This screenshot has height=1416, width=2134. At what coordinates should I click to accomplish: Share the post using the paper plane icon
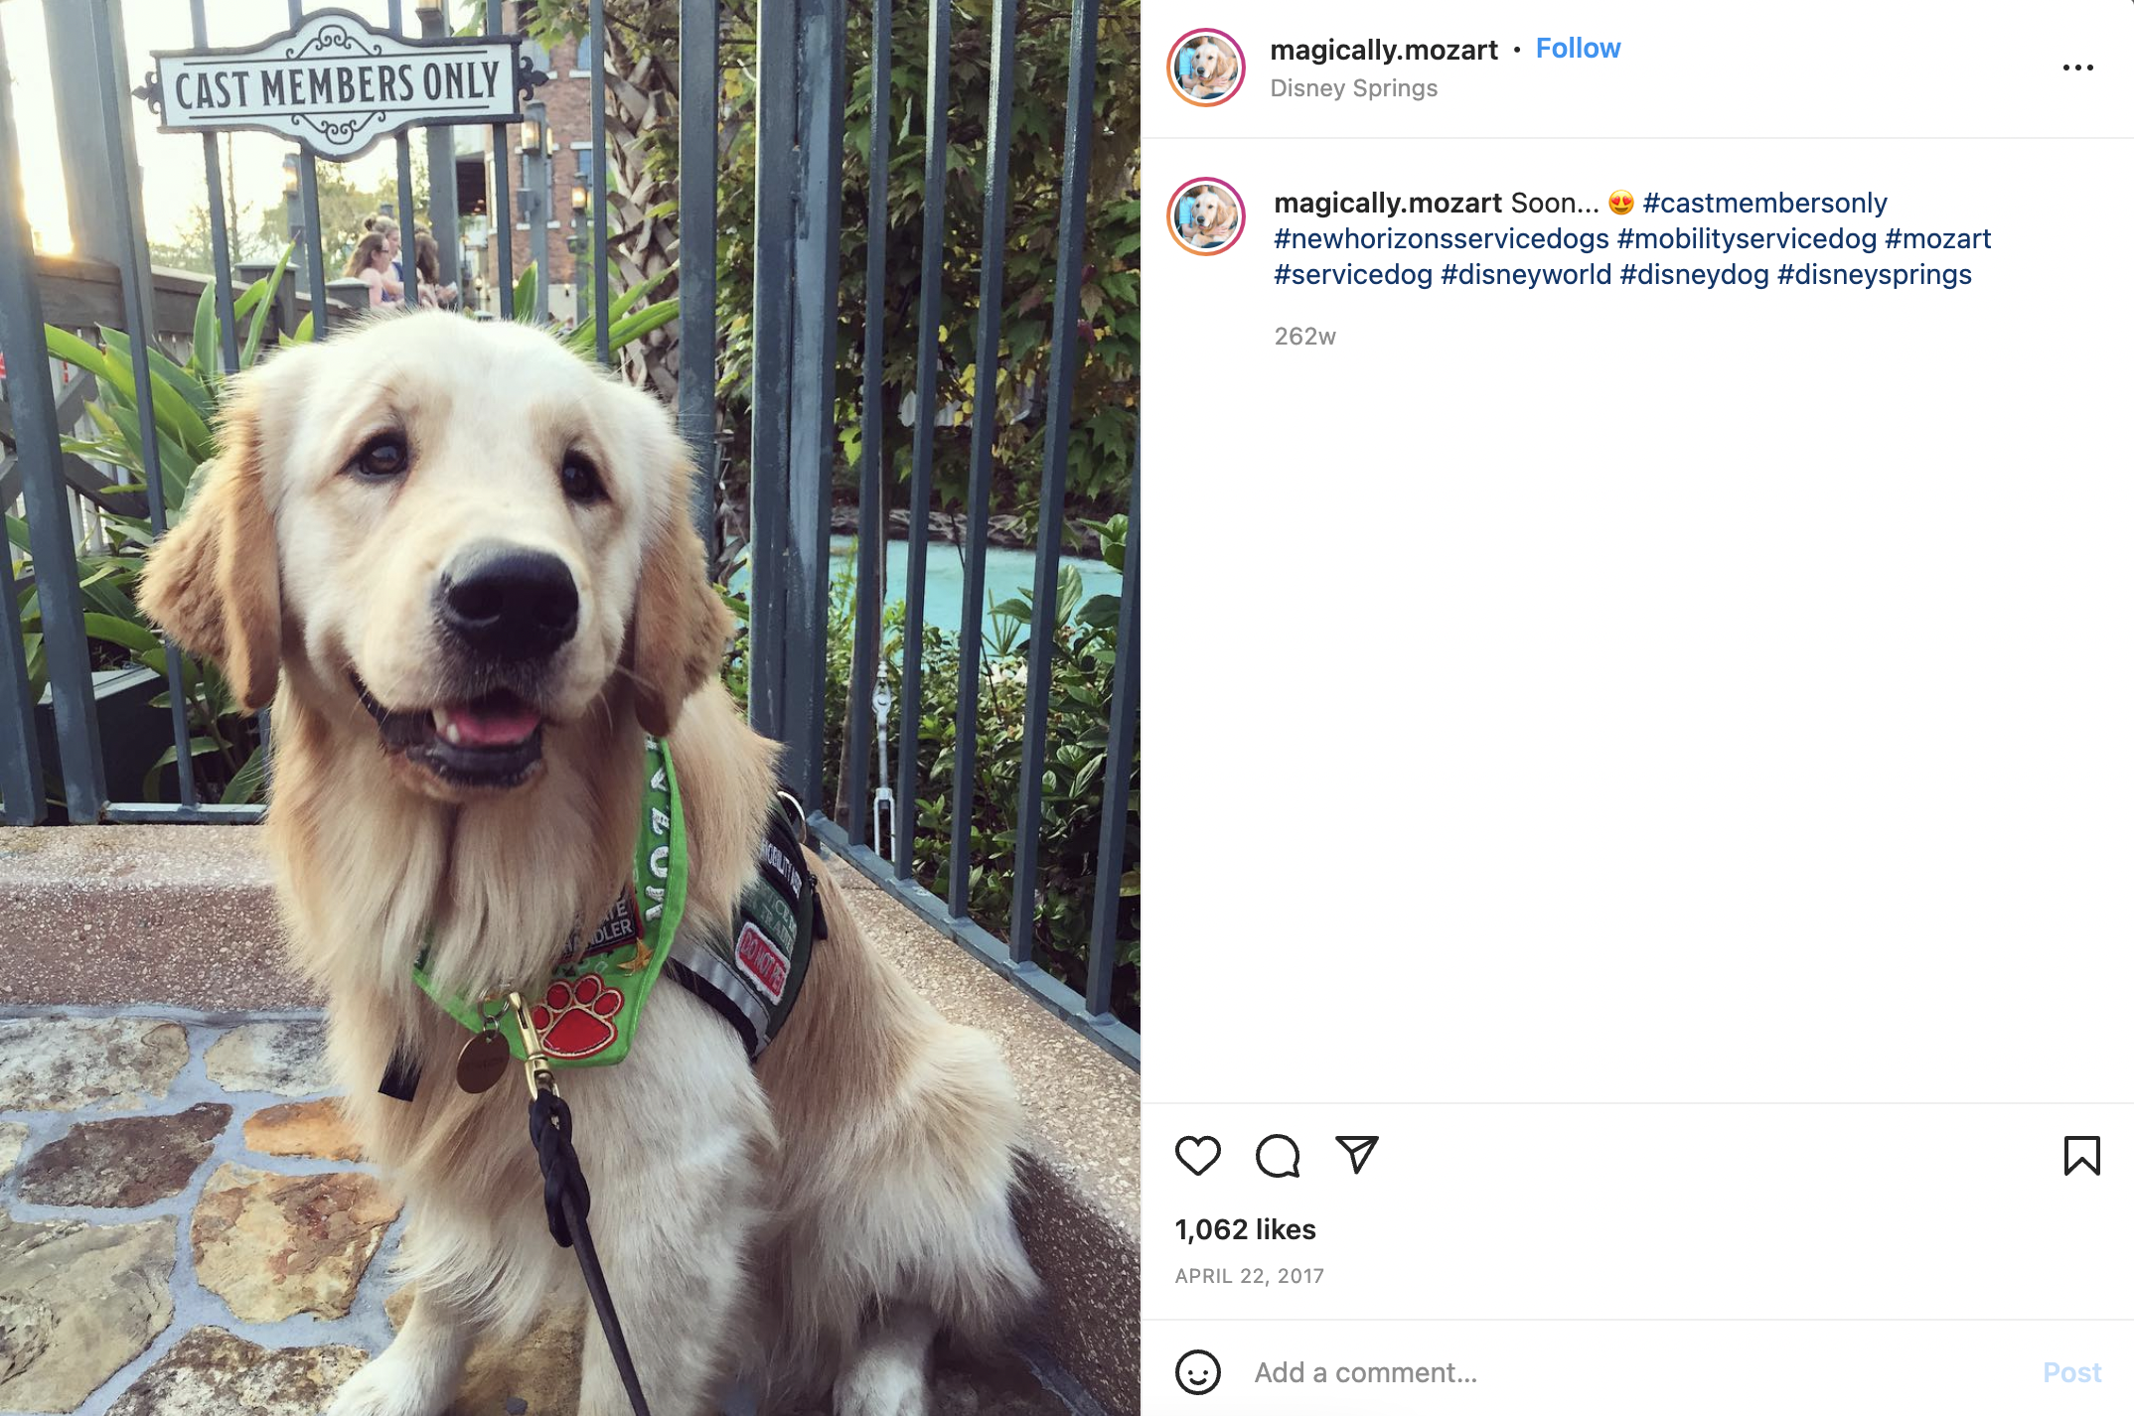point(1356,1155)
